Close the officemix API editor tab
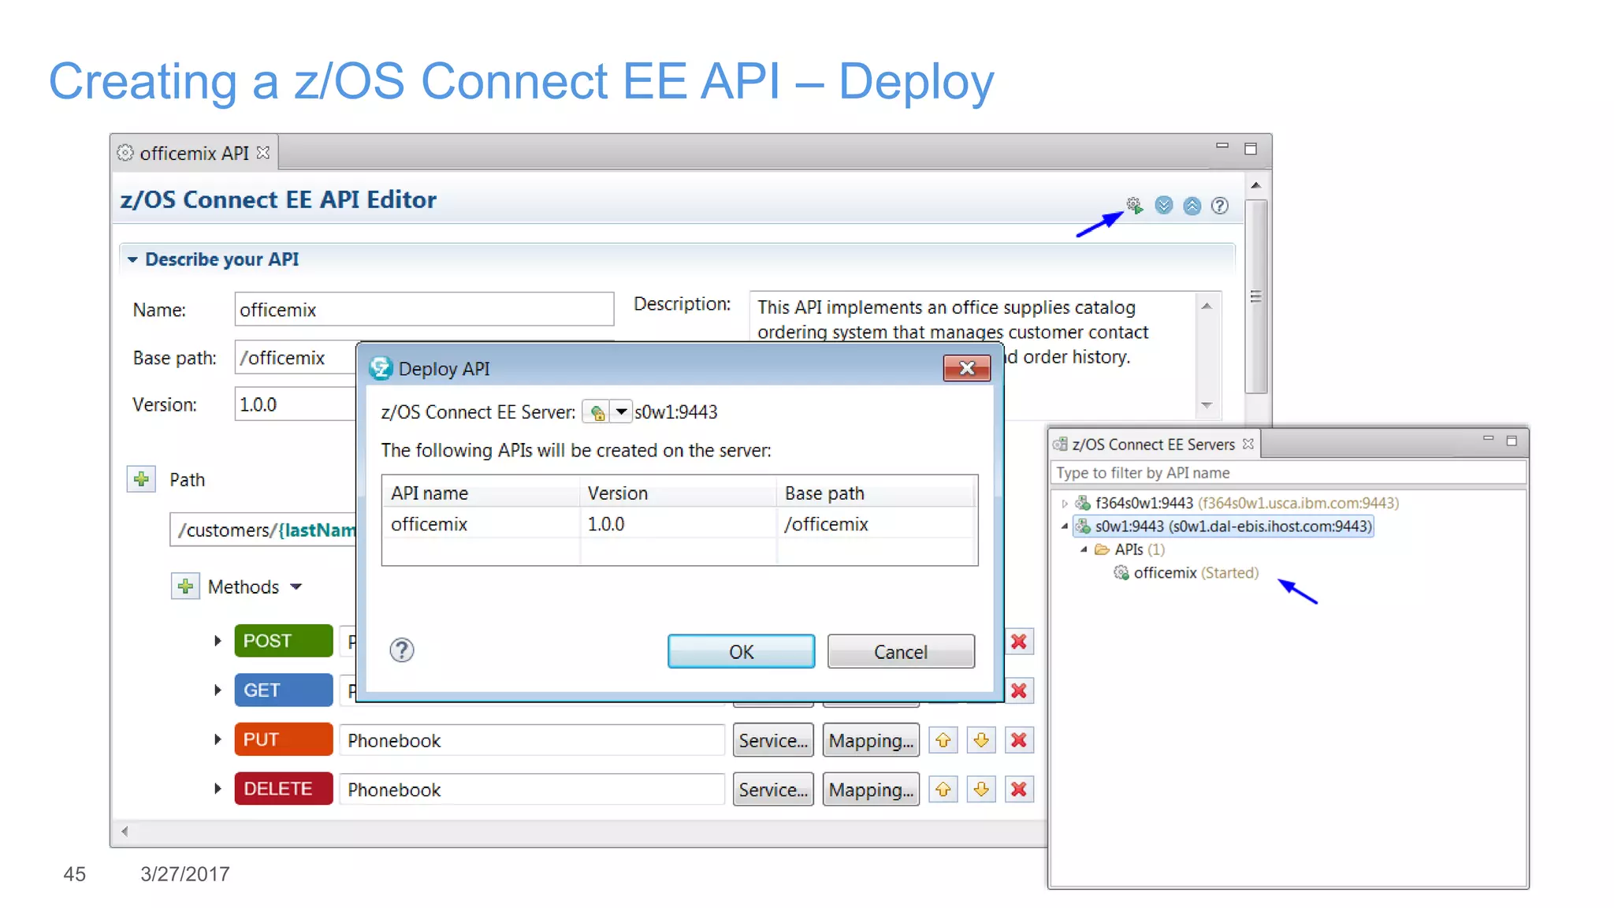The height and width of the screenshot is (908, 1614). click(x=263, y=153)
